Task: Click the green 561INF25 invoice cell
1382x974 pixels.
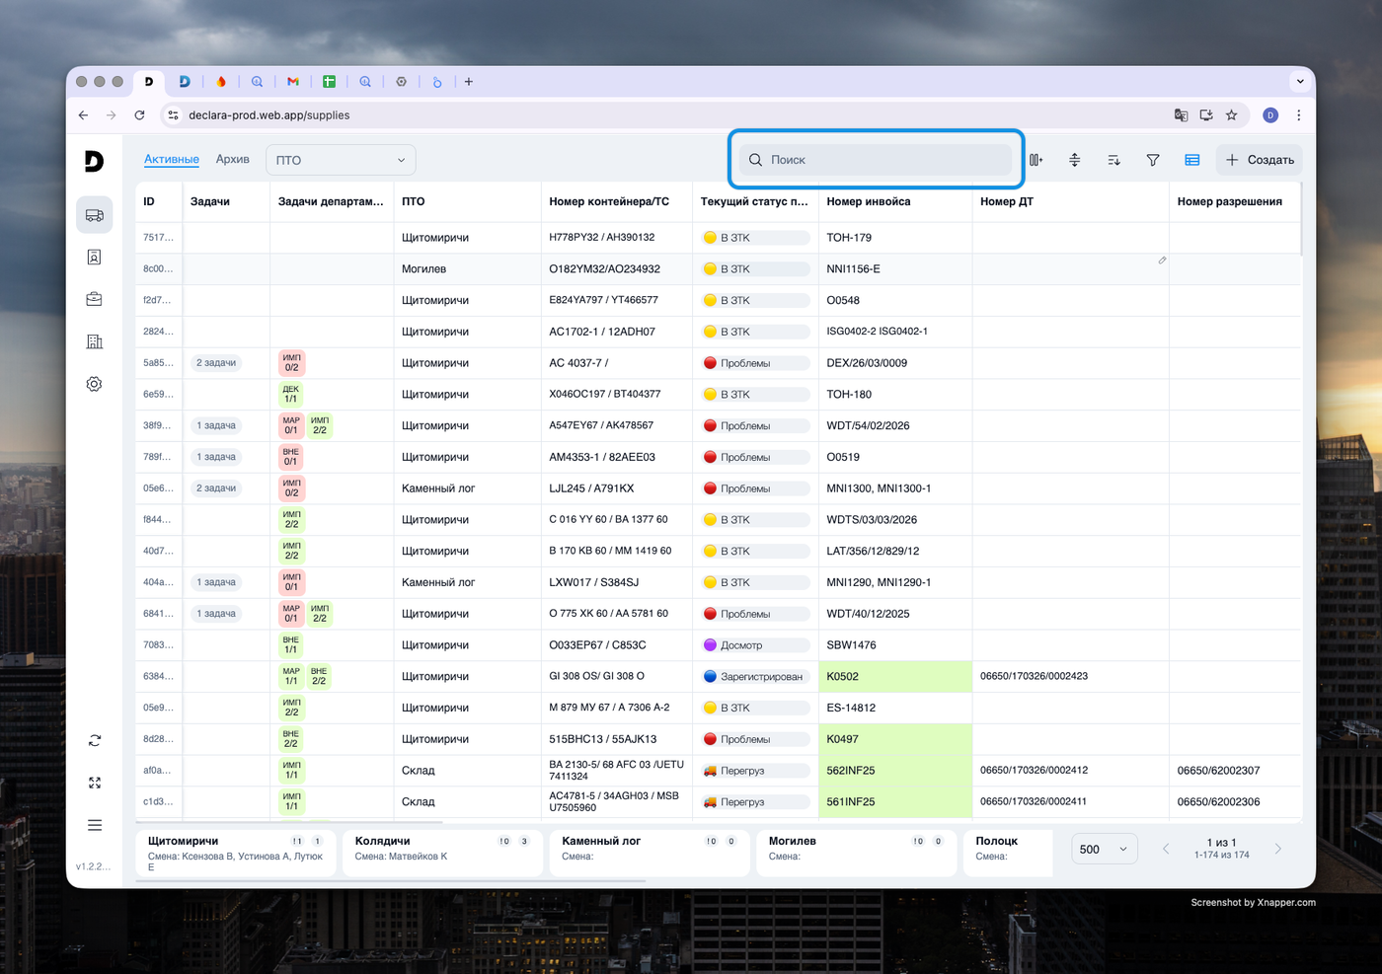Action: pos(895,802)
